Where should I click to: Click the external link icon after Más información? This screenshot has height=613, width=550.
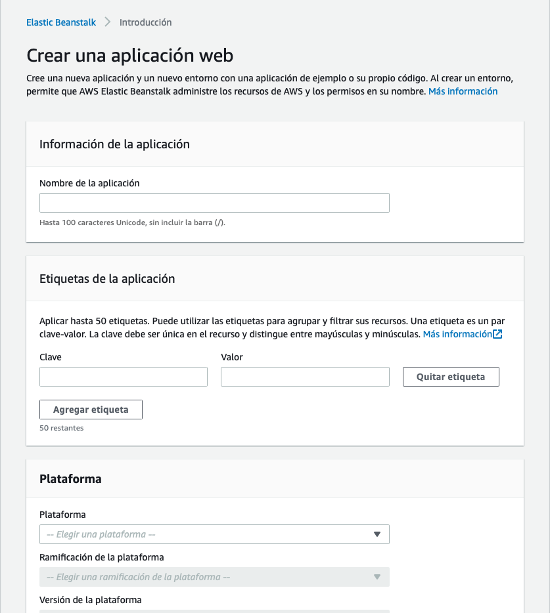[x=497, y=334]
